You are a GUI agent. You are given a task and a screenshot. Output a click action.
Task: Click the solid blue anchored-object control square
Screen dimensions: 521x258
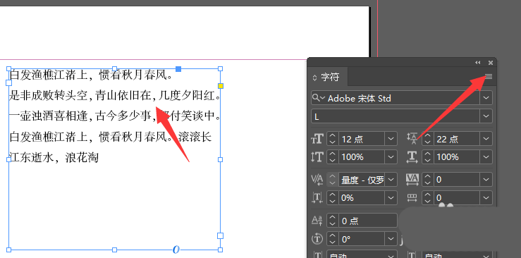(178, 69)
